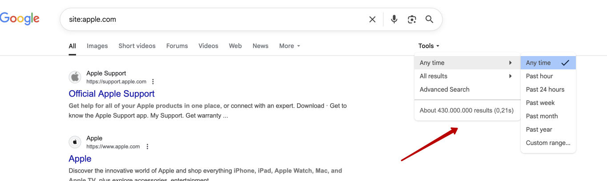Screen dimensions: 607x181
Task: Choose Custom range time filter
Action: coord(548,143)
